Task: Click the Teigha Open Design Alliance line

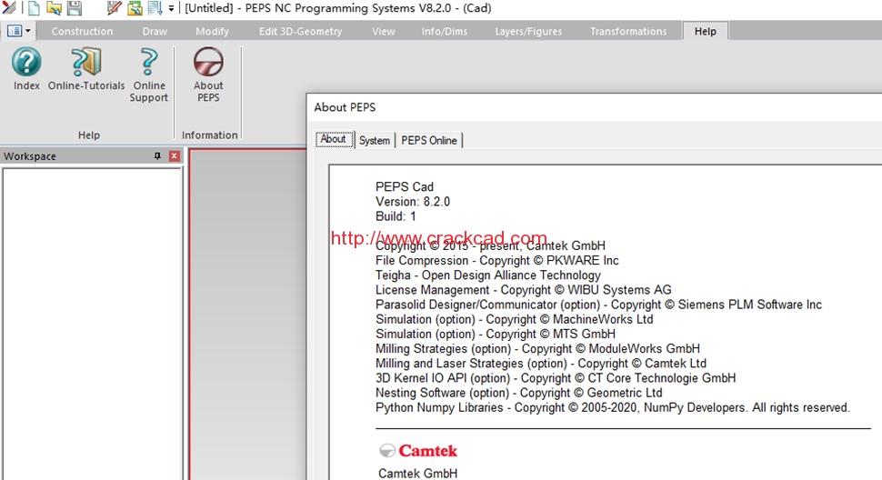Action: [488, 275]
